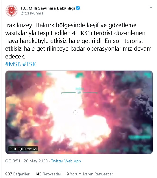Screen dimensions: 157x178
Task: View 9 Yorum içeren Retweetler quotes
Action: 90,174
